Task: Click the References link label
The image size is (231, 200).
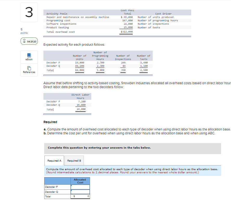Action: 29,72
